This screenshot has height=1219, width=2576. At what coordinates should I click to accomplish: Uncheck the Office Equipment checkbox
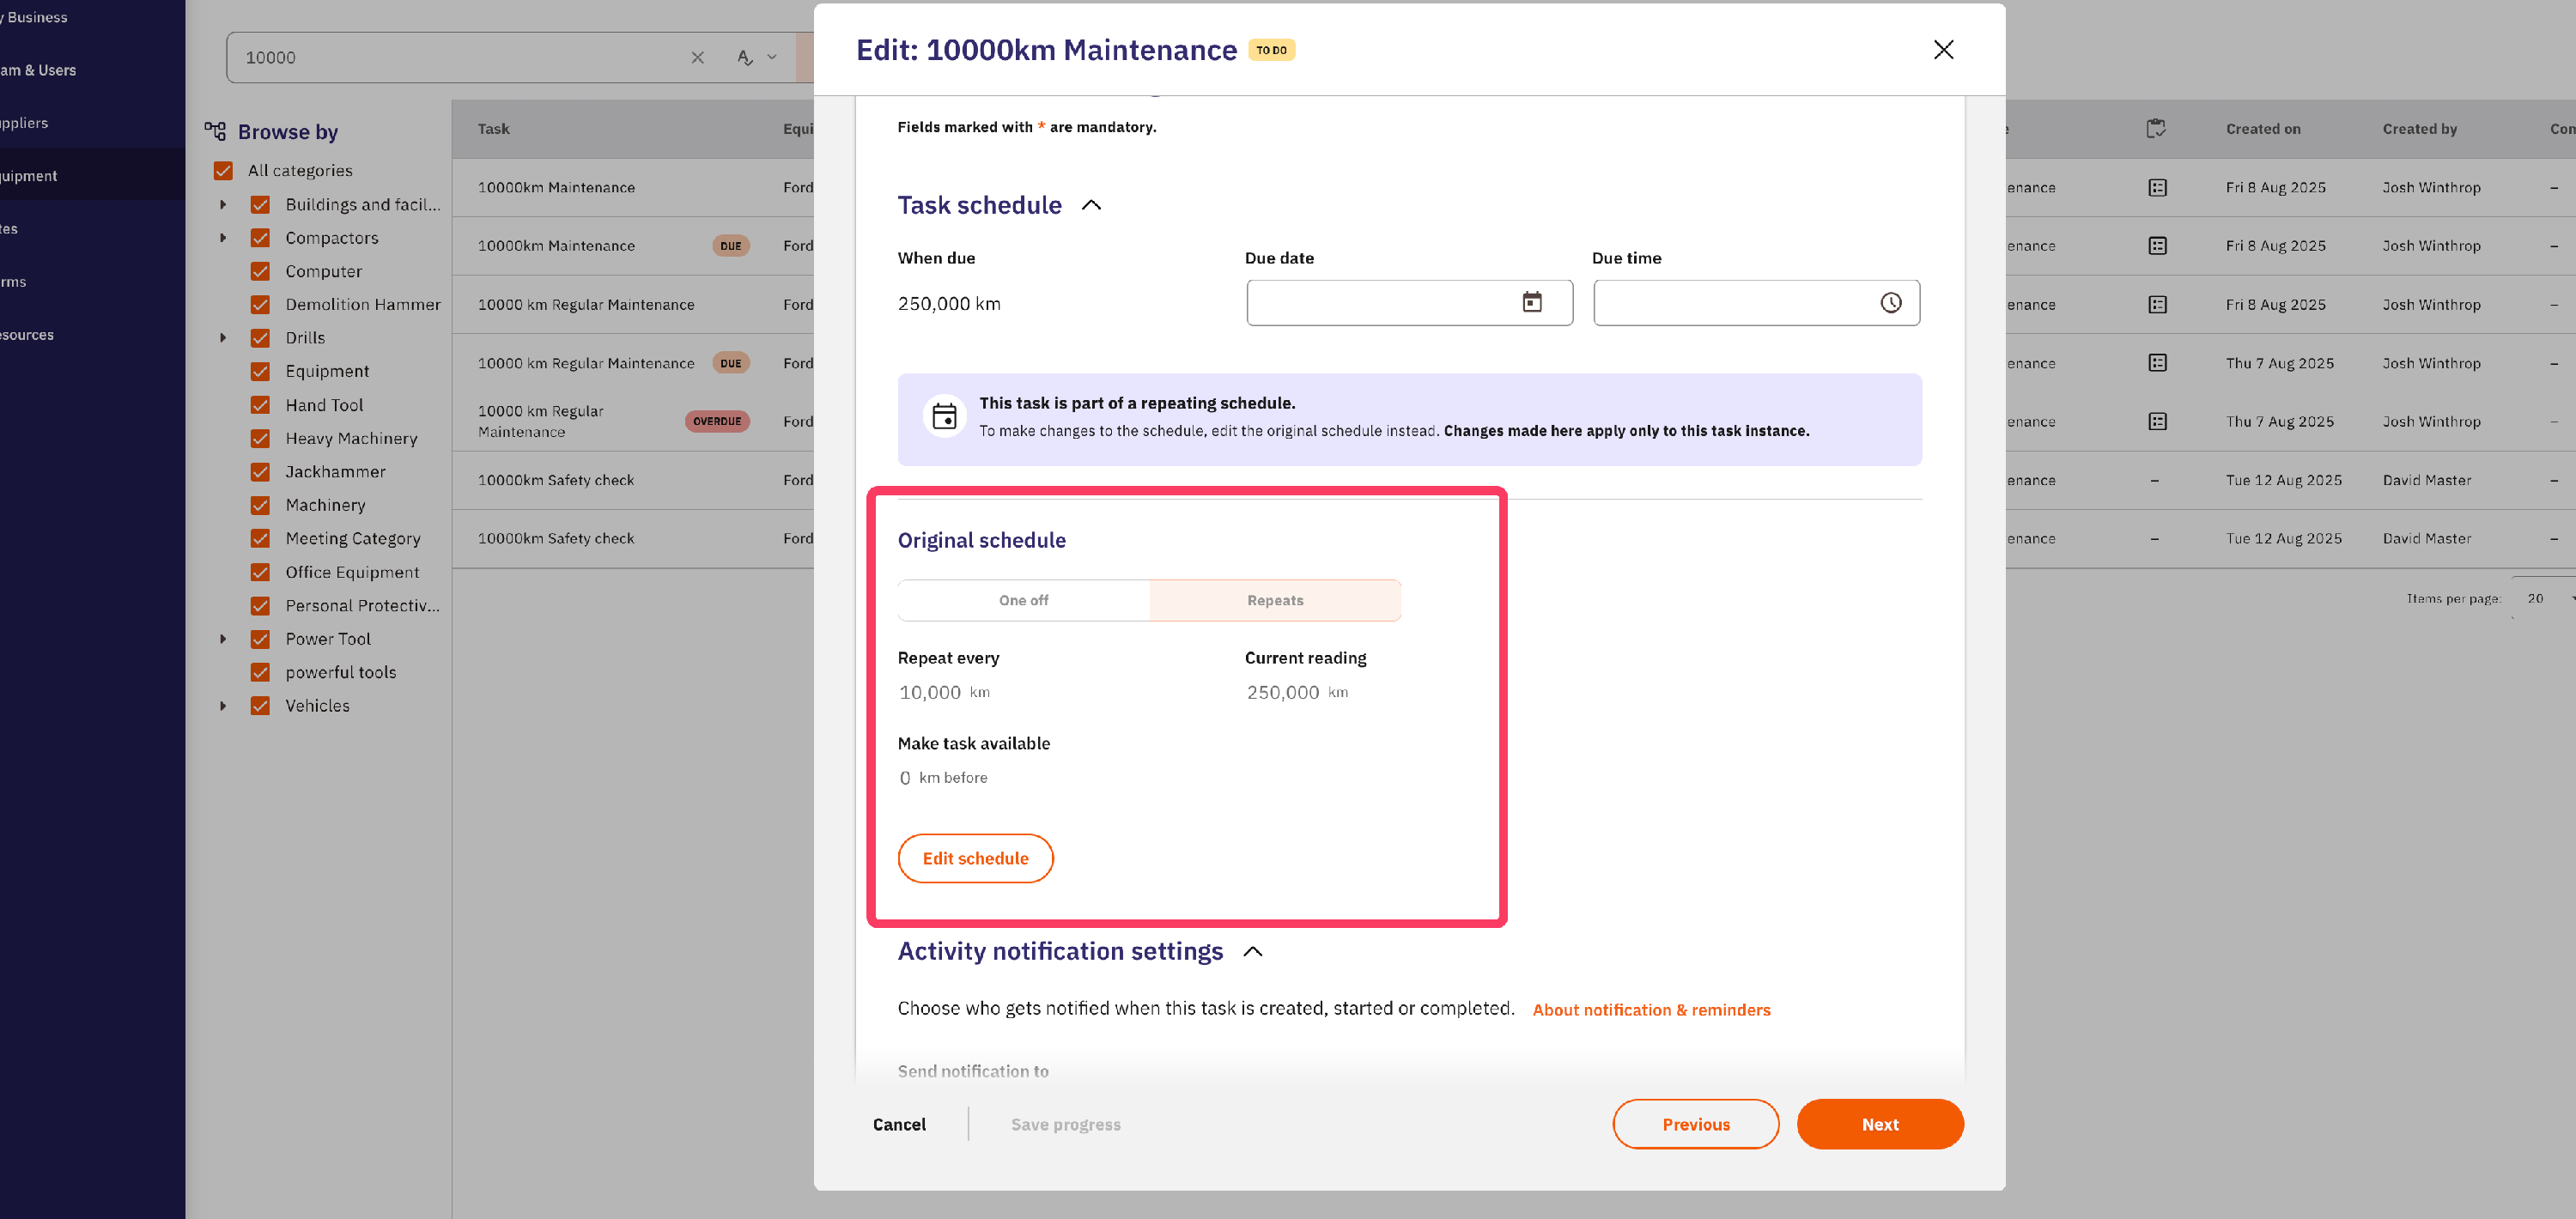(260, 572)
